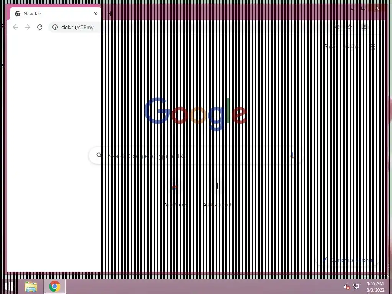The image size is (392, 294).
Task: Open the Google apps grid
Action: point(372,46)
